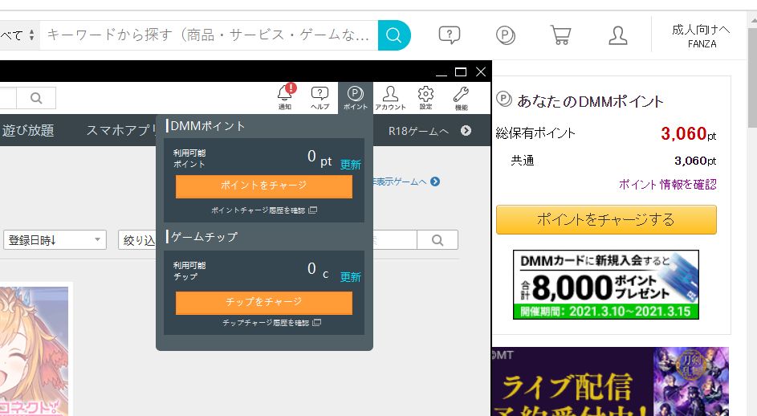
Task: Click the 共通 3,060pt points row
Action: pos(613,161)
